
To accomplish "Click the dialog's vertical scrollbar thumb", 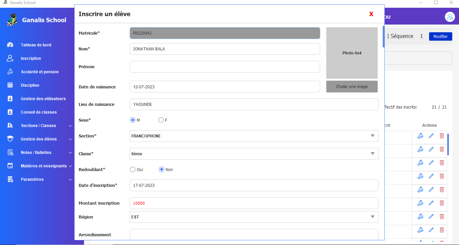I will 383,36.
